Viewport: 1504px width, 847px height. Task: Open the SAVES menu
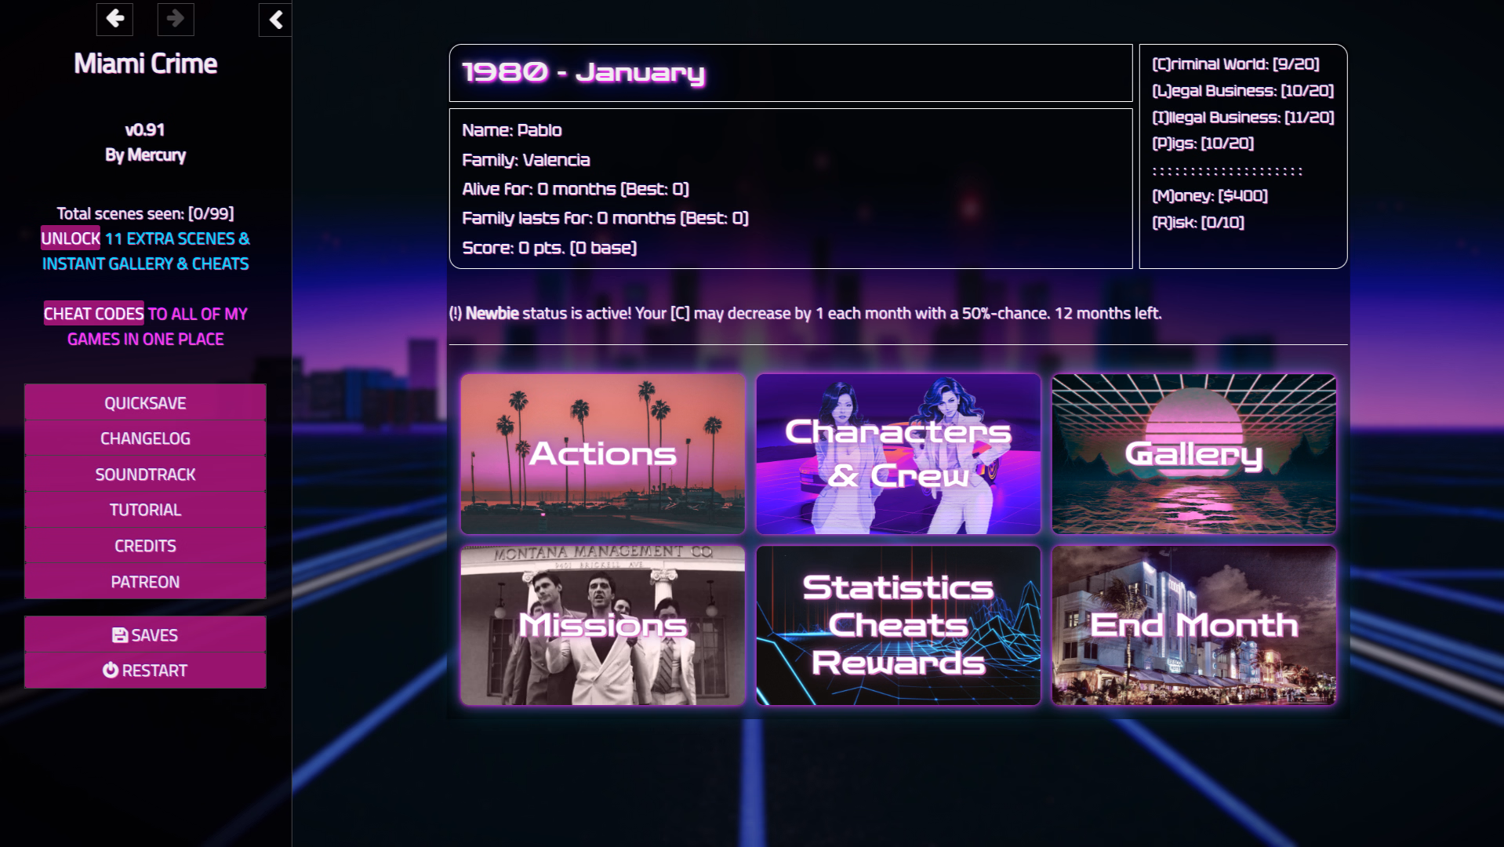[145, 635]
